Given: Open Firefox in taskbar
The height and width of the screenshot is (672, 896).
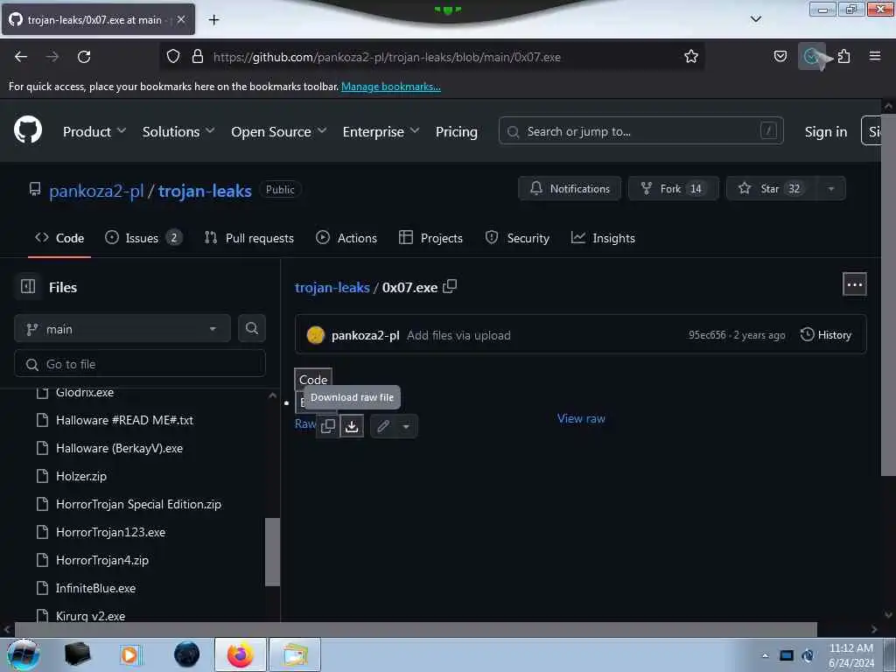Looking at the screenshot, I should click(240, 654).
